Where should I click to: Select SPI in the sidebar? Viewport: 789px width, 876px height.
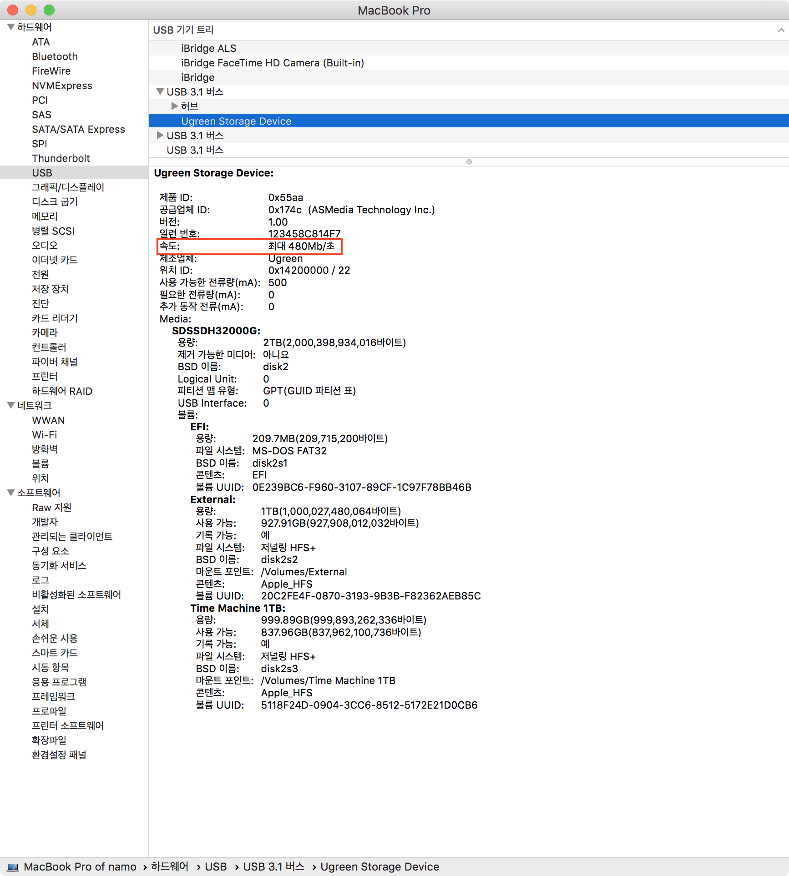coord(40,144)
